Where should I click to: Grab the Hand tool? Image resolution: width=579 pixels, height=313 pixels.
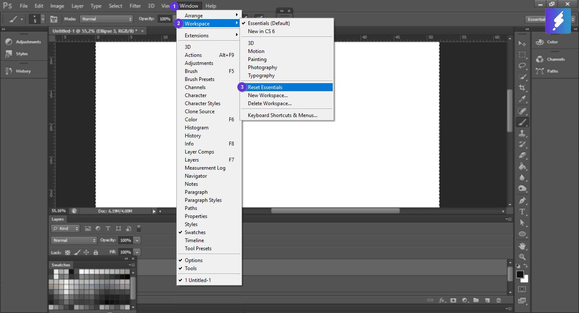click(x=522, y=246)
